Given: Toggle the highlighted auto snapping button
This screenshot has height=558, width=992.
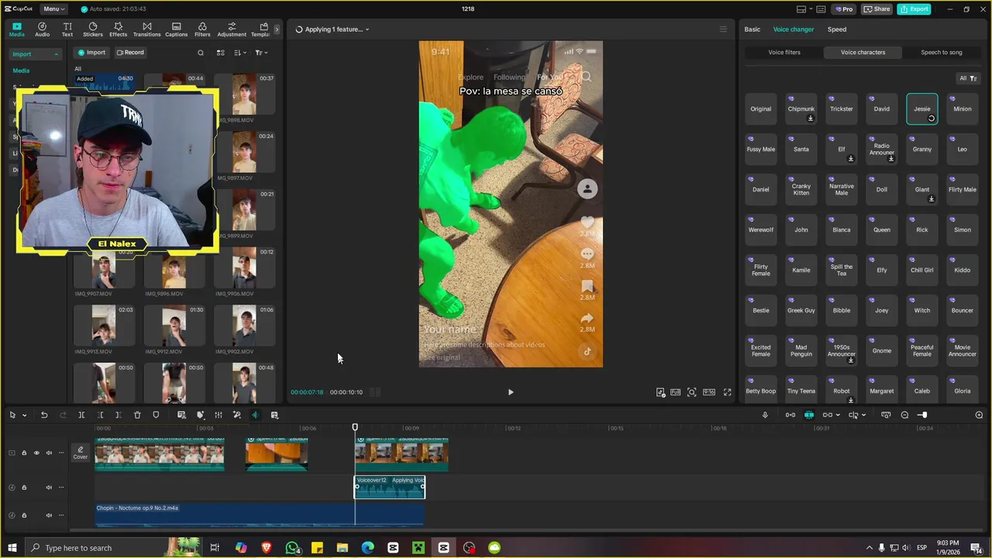Looking at the screenshot, I should 809,415.
